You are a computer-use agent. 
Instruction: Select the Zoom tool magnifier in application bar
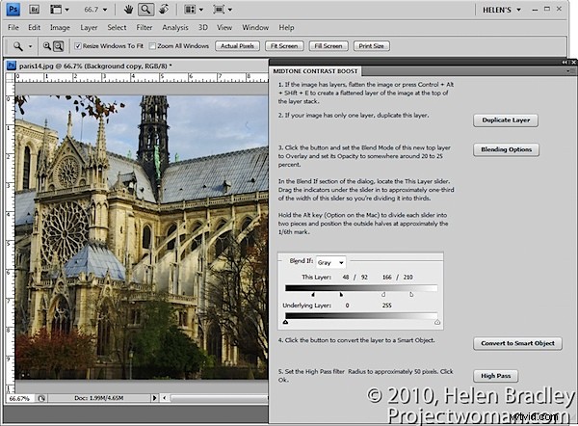point(146,10)
